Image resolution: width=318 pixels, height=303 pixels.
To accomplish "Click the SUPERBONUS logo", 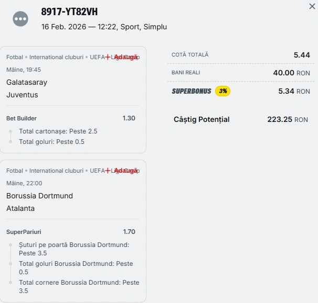I will (192, 91).
